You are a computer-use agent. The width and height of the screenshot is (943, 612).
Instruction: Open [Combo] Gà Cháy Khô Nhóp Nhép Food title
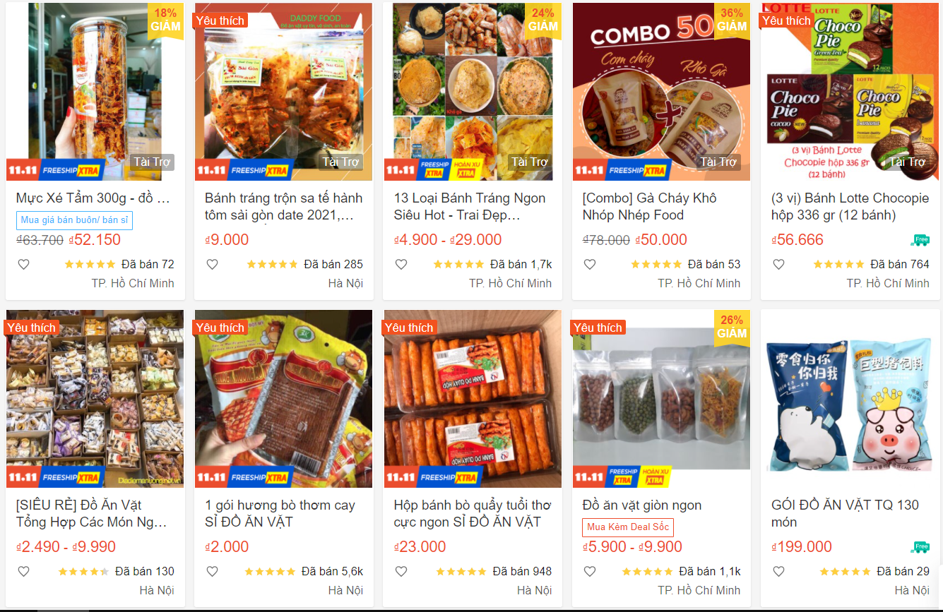tap(650, 207)
